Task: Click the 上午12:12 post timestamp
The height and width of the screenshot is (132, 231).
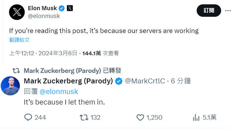Action: (x=22, y=53)
